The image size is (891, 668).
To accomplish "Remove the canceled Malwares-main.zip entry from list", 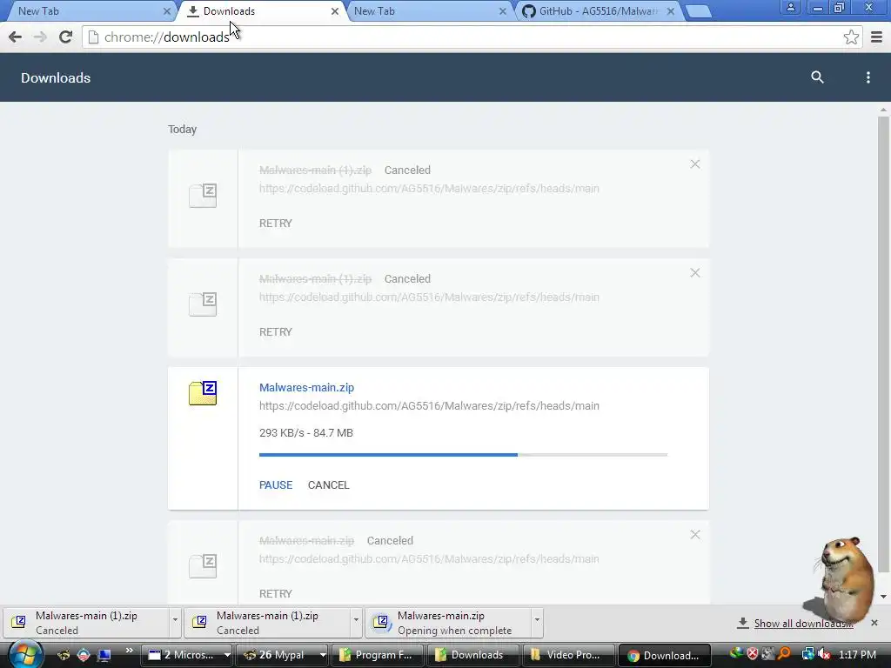I will tap(695, 535).
